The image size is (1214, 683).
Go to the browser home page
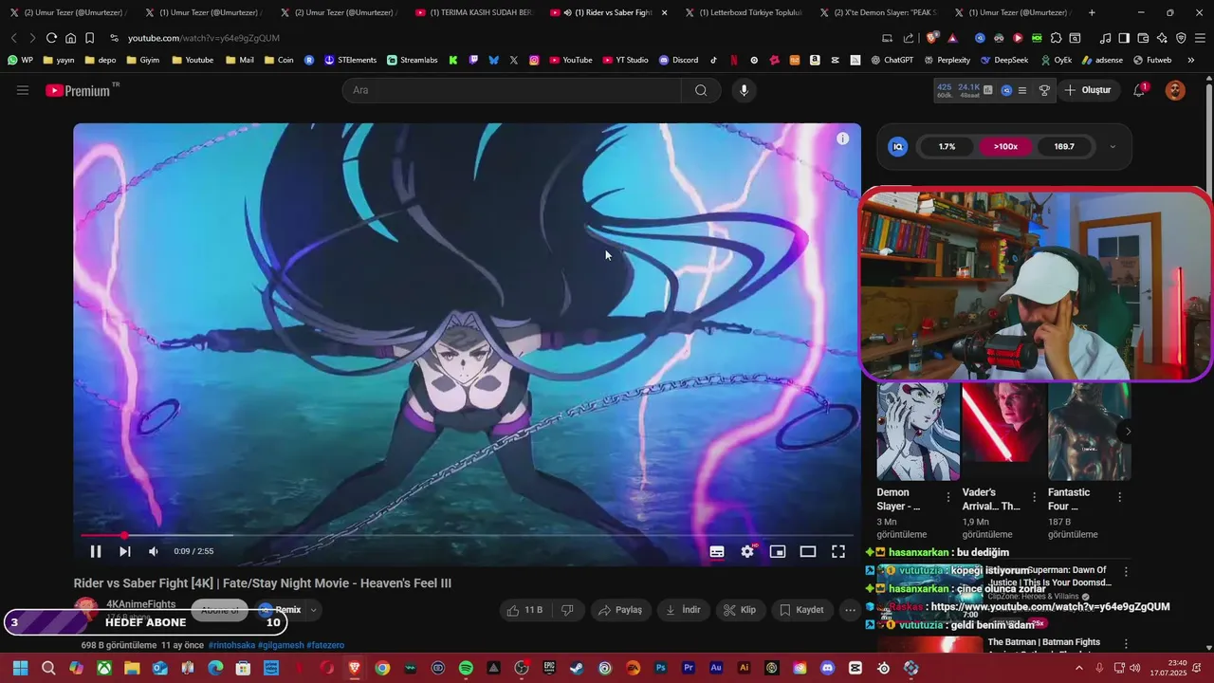70,38
